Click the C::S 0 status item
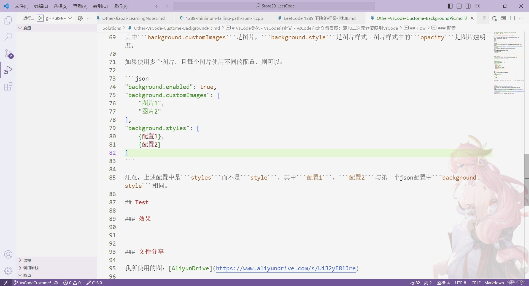529x286 pixels. click(x=94, y=283)
